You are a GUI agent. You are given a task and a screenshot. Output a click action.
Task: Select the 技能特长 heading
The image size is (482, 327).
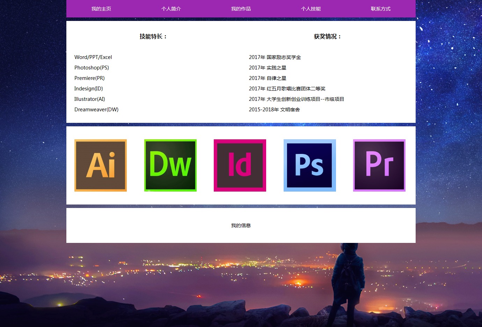pyautogui.click(x=153, y=36)
